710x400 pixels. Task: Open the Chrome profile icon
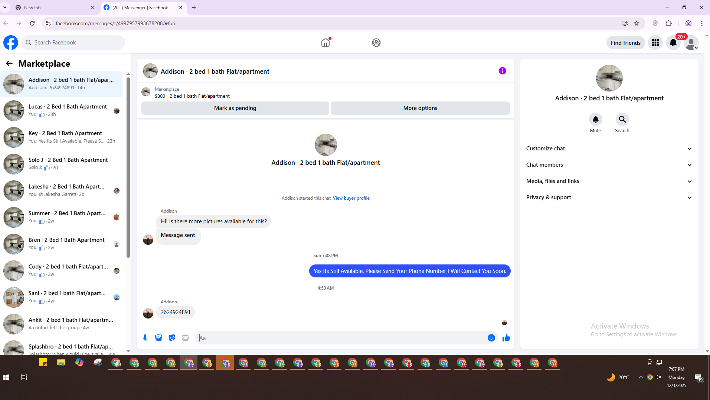[x=688, y=23]
